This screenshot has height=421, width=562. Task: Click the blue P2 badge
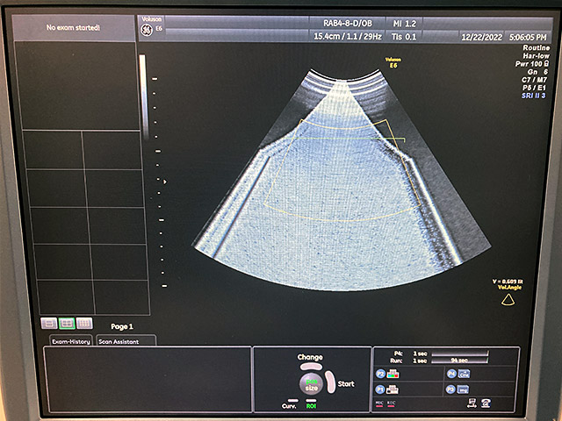tap(380, 375)
